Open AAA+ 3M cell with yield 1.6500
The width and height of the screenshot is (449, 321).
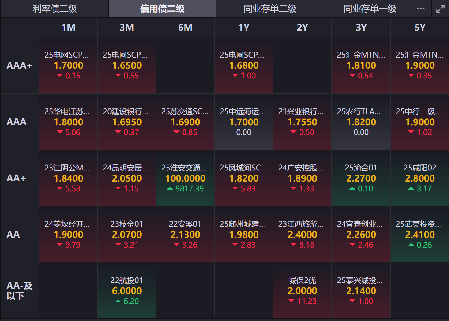pyautogui.click(x=127, y=65)
